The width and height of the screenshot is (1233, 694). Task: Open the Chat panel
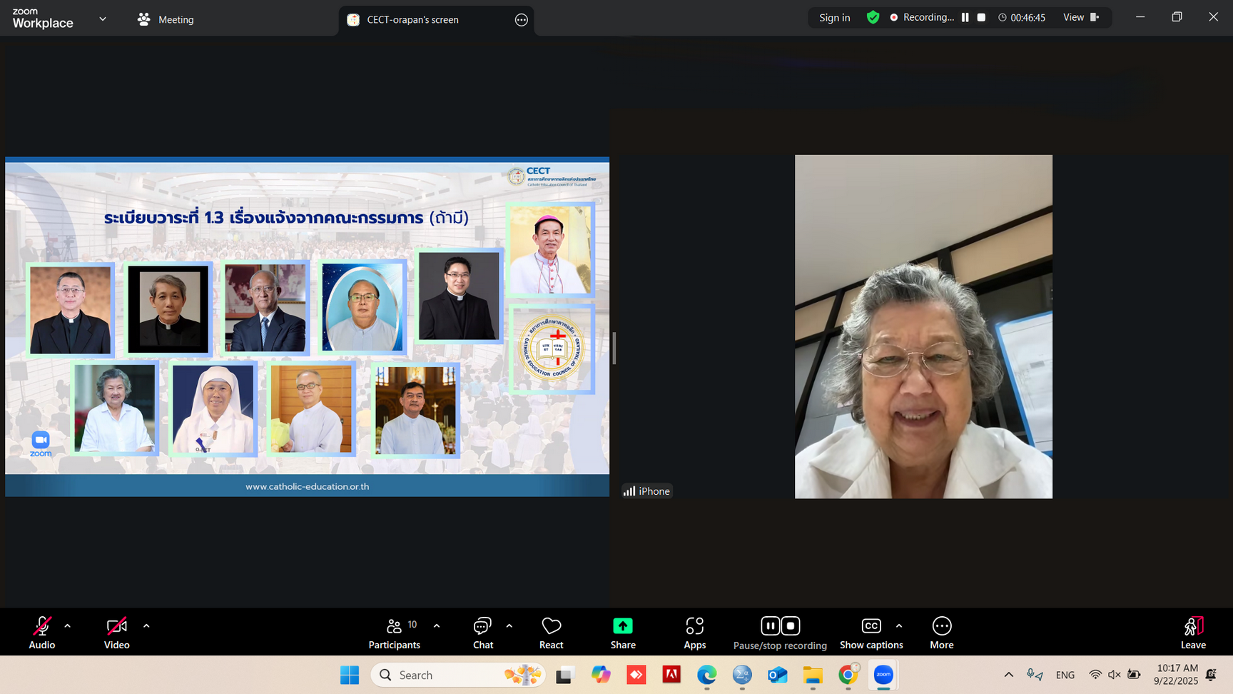[483, 632]
